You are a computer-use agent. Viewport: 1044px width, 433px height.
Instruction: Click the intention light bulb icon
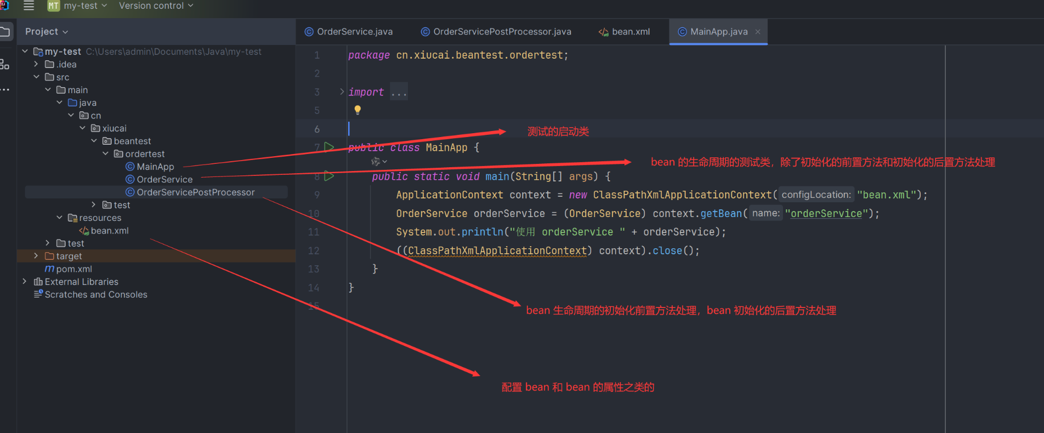pos(358,110)
